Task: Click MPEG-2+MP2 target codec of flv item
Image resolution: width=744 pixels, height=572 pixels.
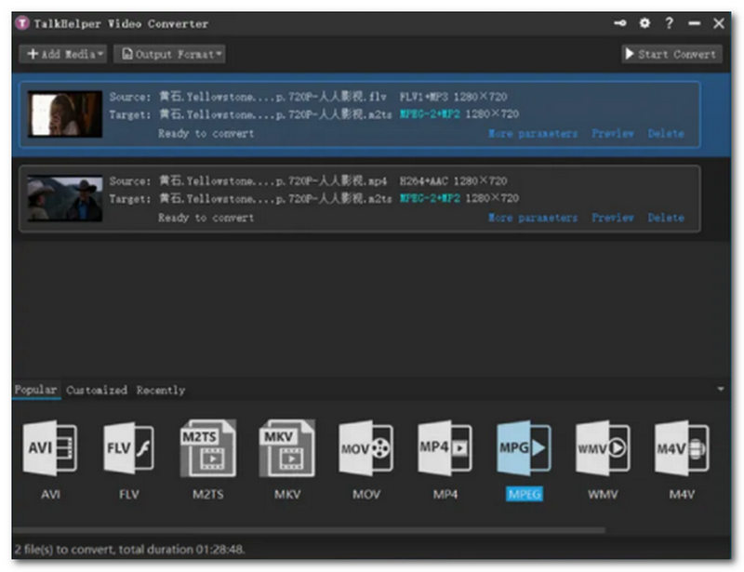Action: click(430, 113)
